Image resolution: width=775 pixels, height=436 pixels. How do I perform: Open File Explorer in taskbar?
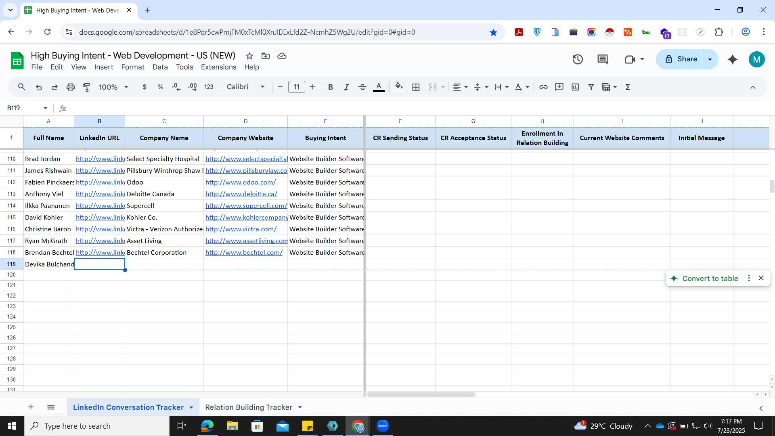232,426
